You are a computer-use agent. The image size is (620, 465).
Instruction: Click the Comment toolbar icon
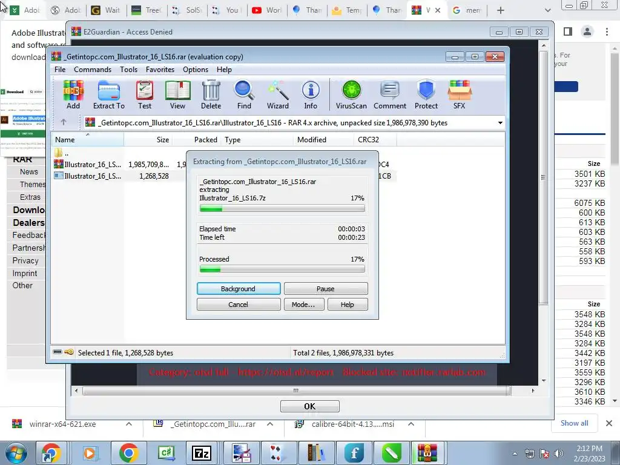tap(390, 95)
